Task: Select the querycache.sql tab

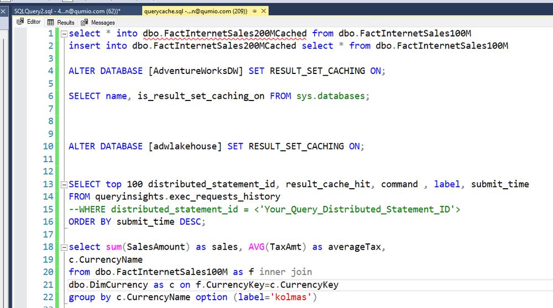Action: pos(195,11)
